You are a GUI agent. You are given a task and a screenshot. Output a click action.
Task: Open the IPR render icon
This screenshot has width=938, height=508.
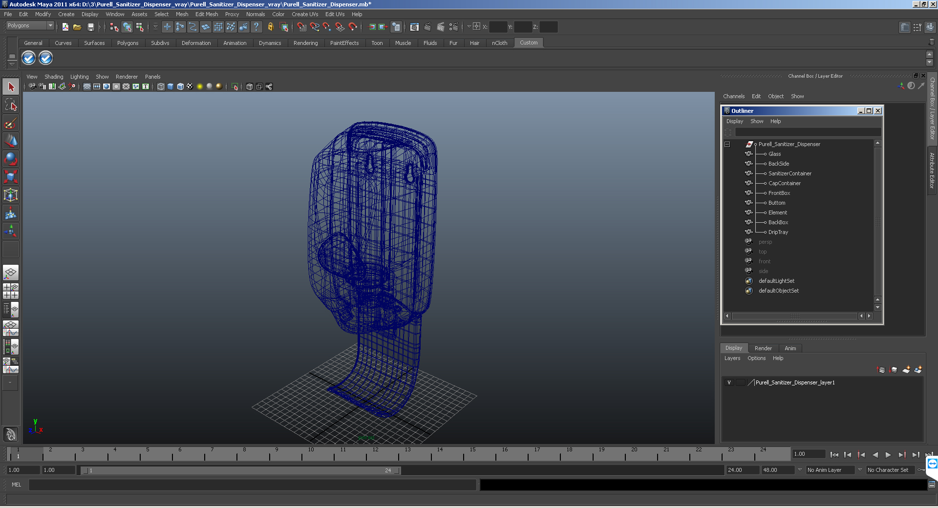(440, 27)
